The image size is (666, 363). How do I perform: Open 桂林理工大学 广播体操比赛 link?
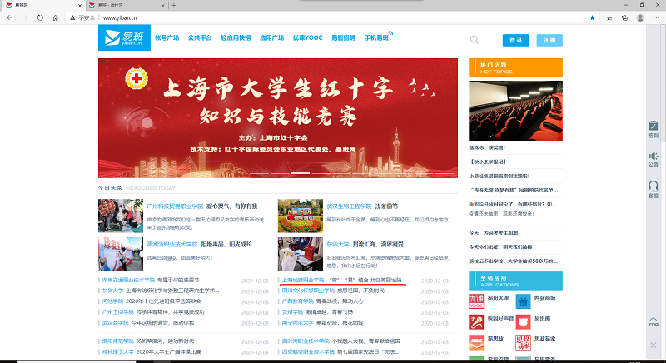pos(152,352)
